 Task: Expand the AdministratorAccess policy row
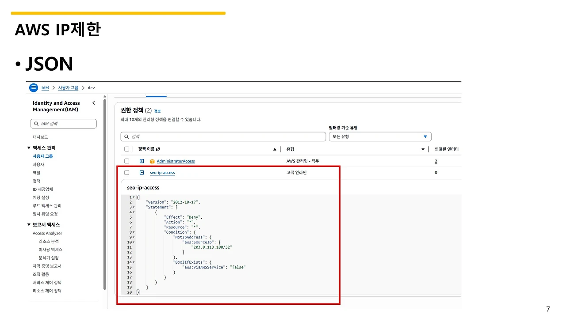pos(142,161)
